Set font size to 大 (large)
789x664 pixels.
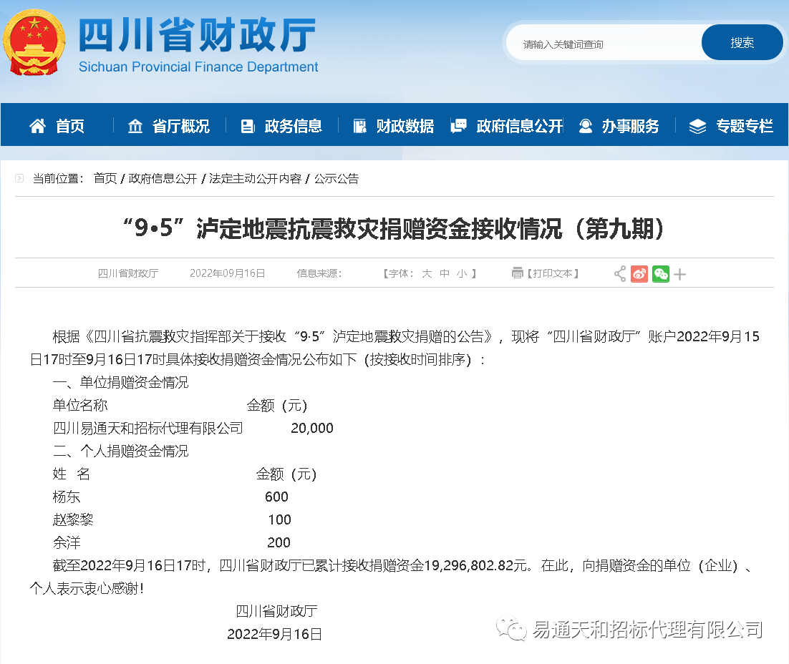click(x=427, y=273)
